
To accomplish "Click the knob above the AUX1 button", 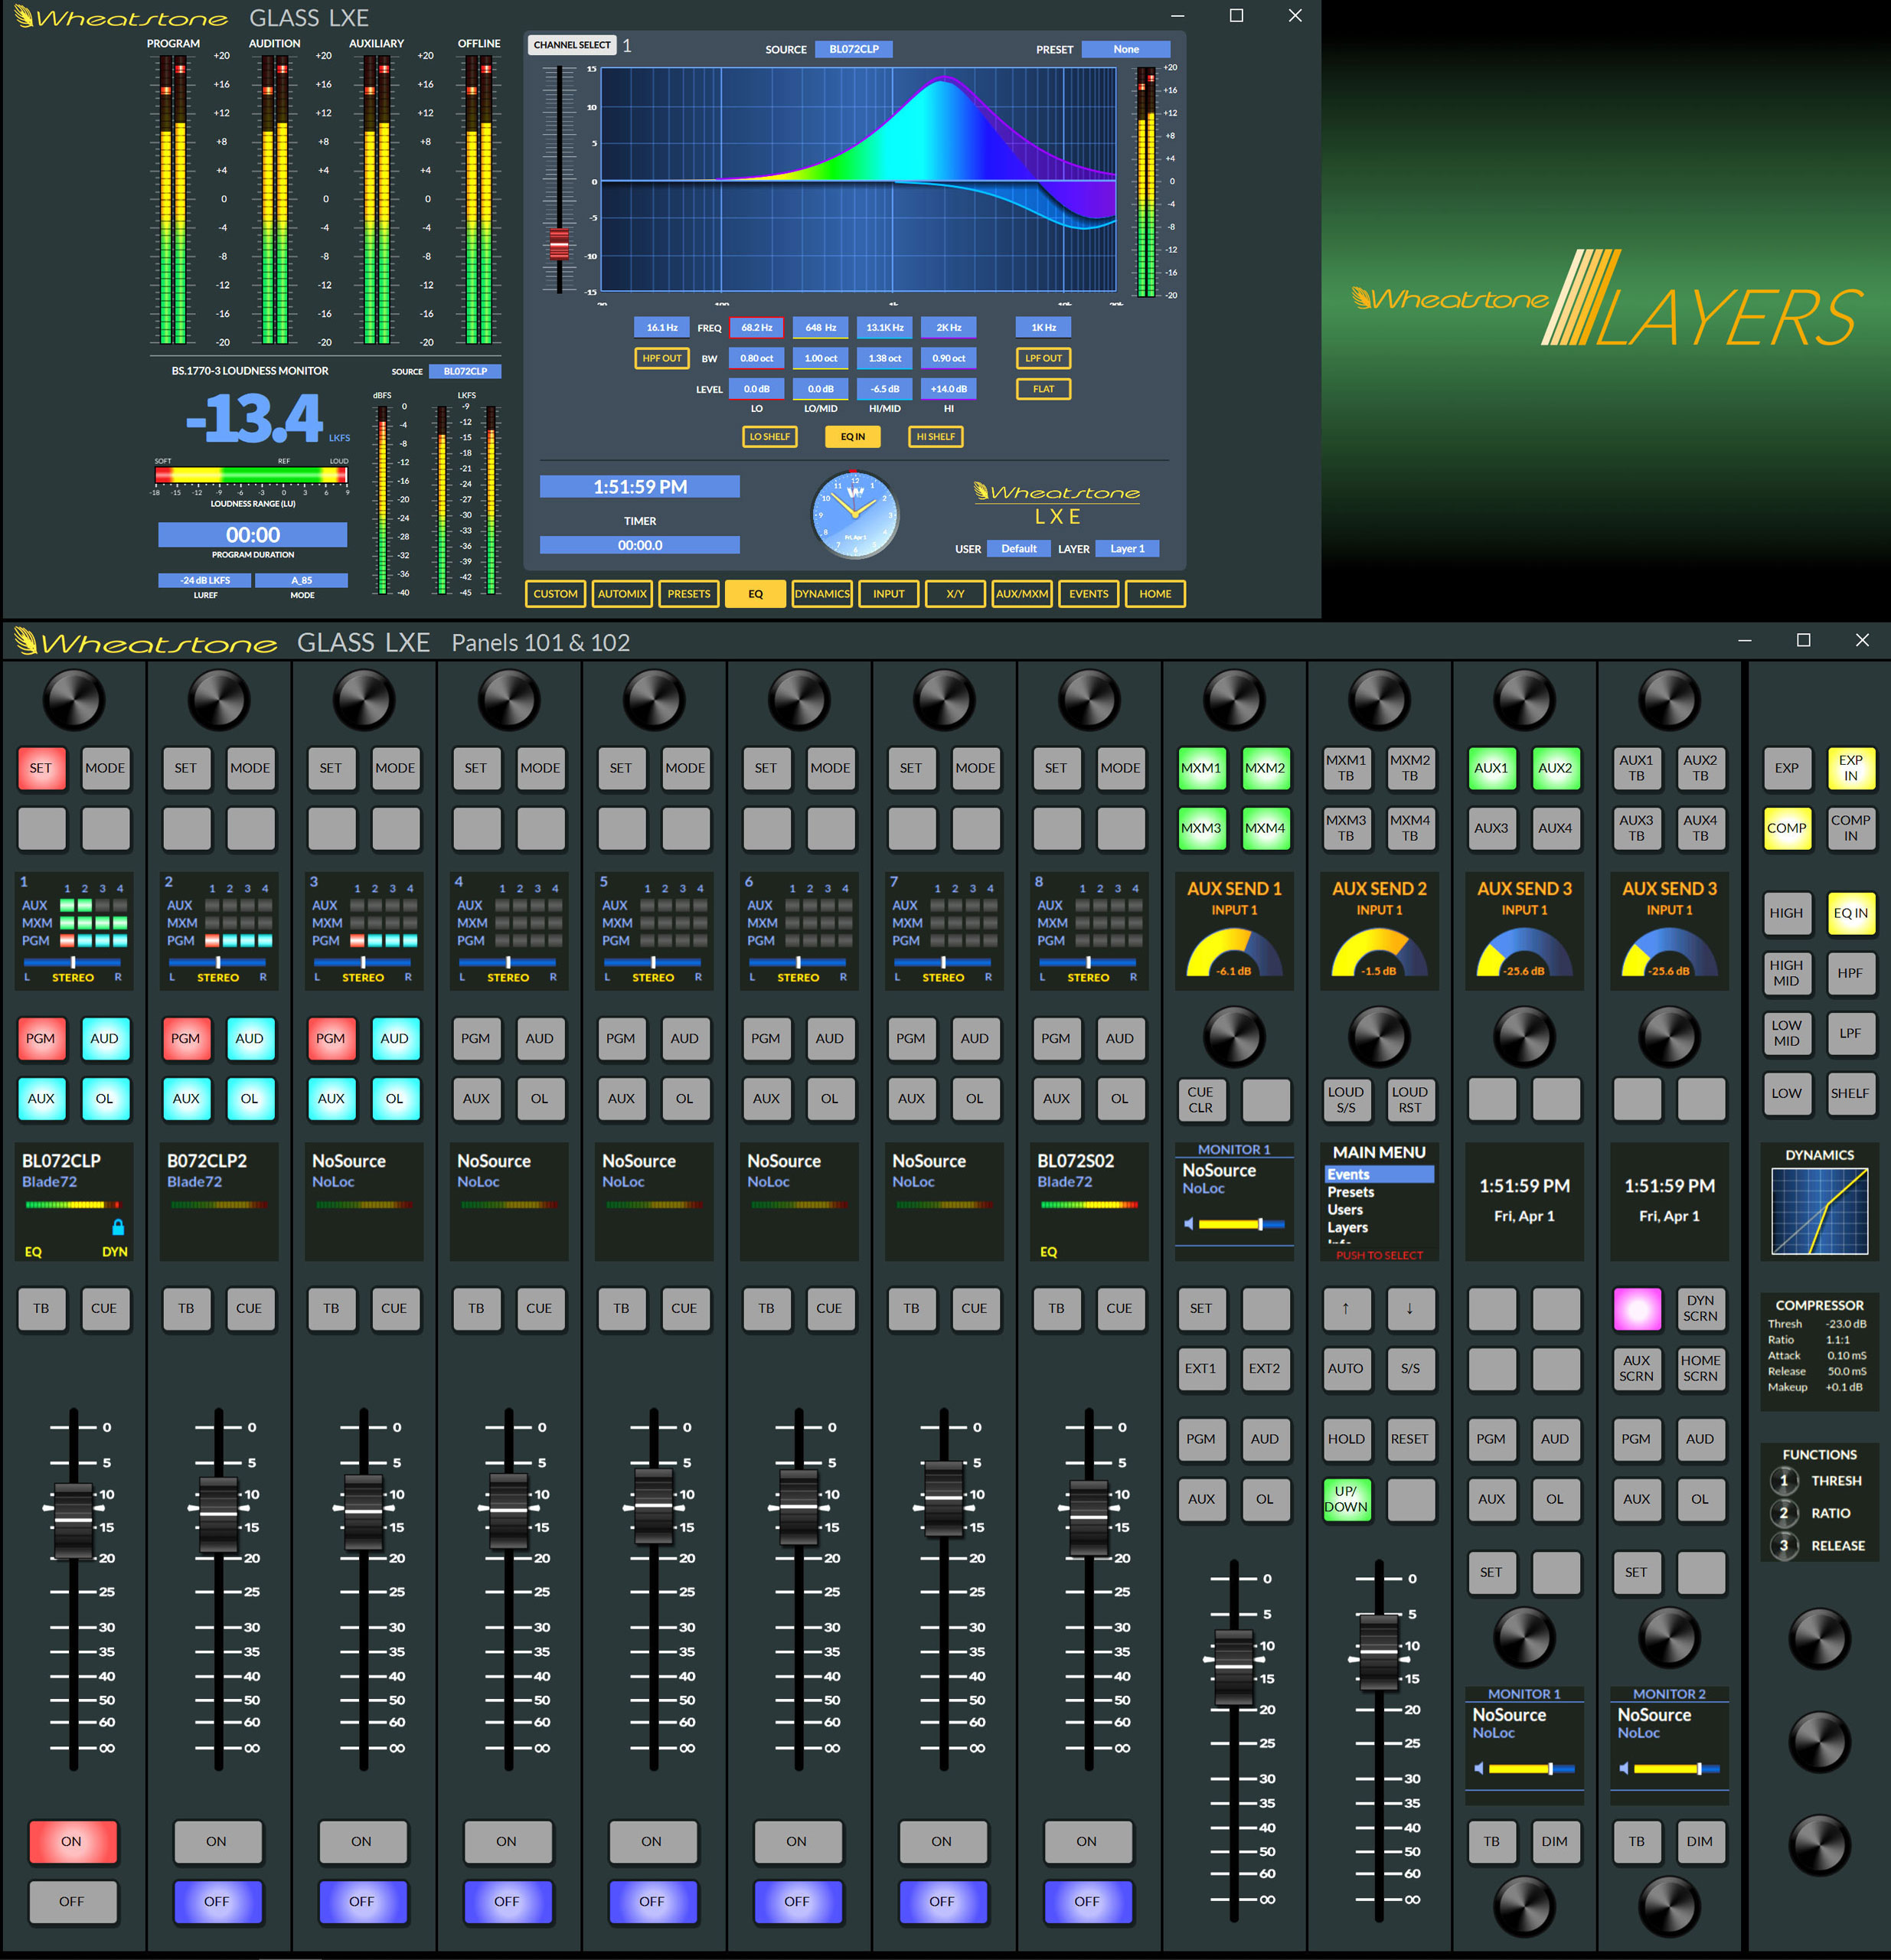I will pos(1524,699).
